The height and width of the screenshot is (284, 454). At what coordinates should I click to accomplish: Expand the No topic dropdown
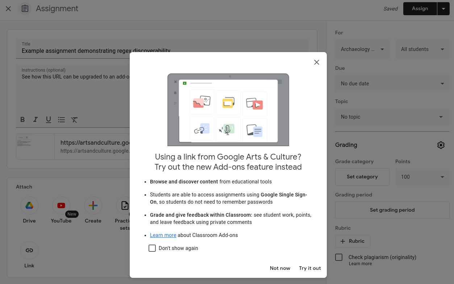(392, 117)
